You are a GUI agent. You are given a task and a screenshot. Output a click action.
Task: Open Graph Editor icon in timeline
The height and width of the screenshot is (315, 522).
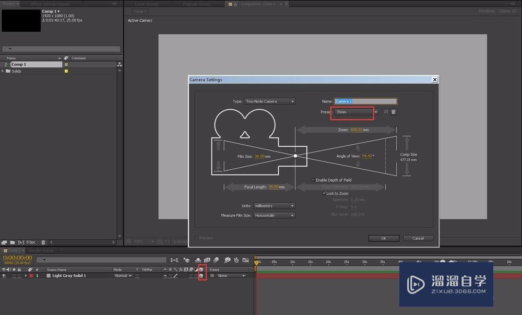pyautogui.click(x=246, y=260)
